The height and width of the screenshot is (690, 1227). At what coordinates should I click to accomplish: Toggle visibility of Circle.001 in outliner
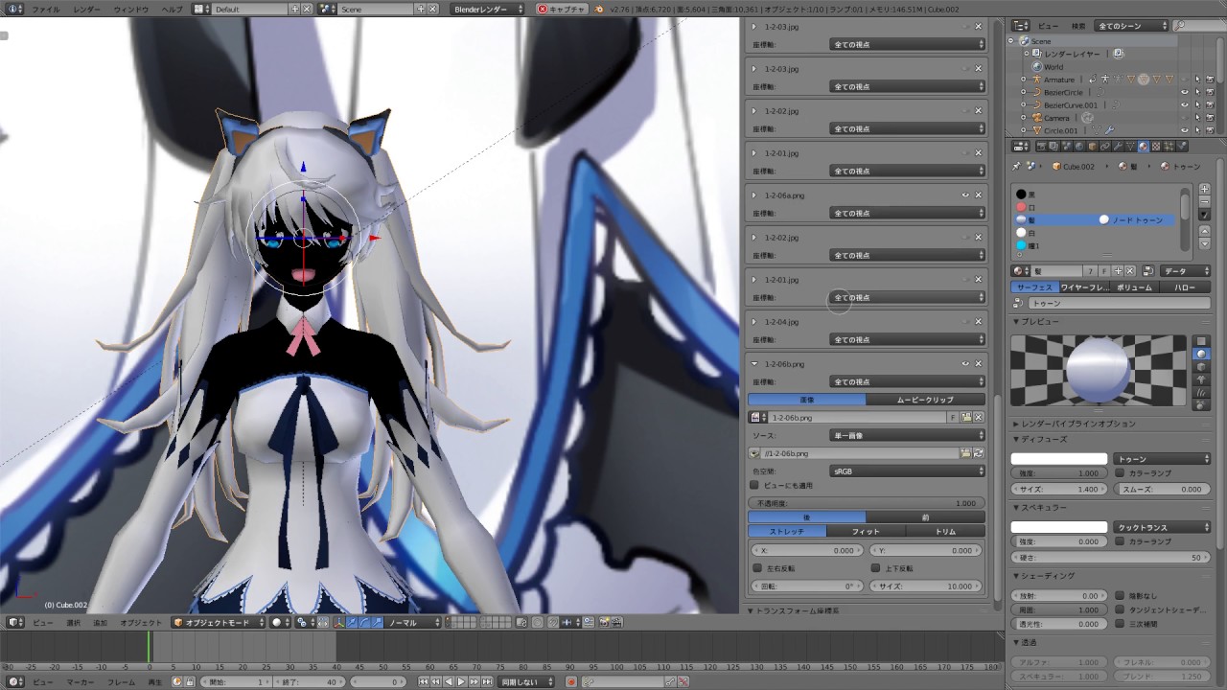point(1185,130)
